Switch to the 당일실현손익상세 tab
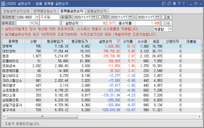 click(x=16, y=11)
